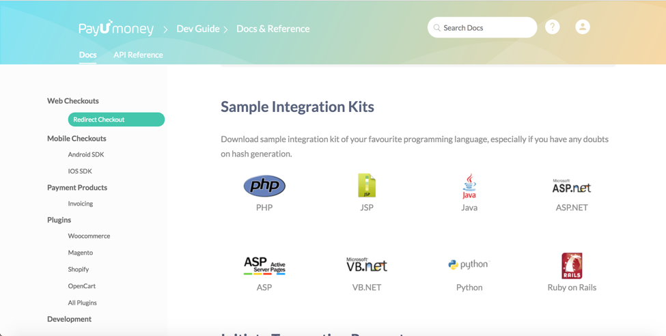Click the ASP label text

264,288
